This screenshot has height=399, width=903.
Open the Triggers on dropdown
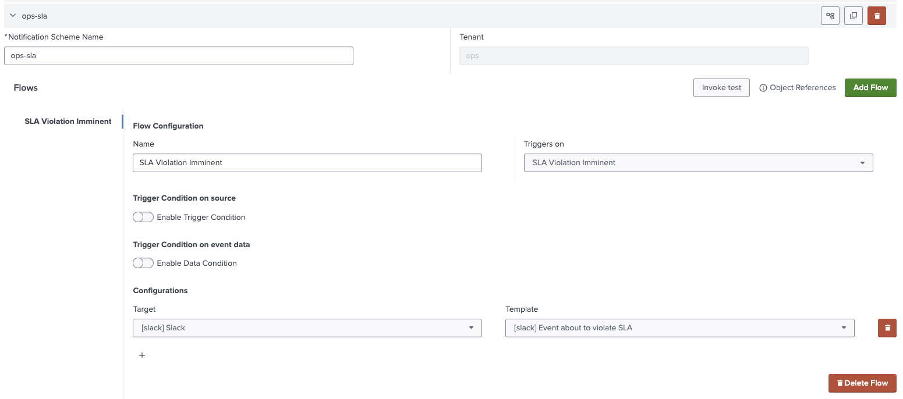[x=698, y=163]
